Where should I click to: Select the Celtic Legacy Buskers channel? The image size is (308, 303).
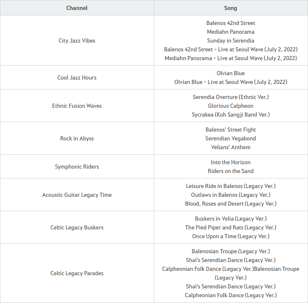[77, 228]
